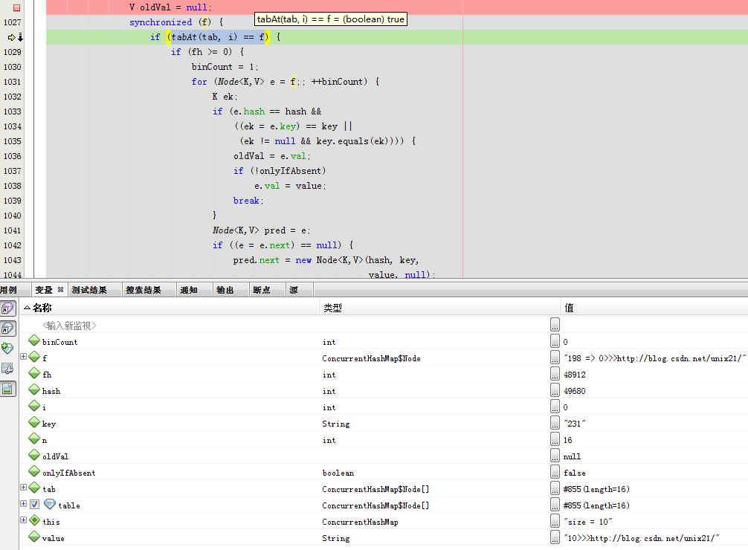Viewport: 748px width, 550px height.
Task: Select the value 48912 of fh
Action: coord(574,375)
